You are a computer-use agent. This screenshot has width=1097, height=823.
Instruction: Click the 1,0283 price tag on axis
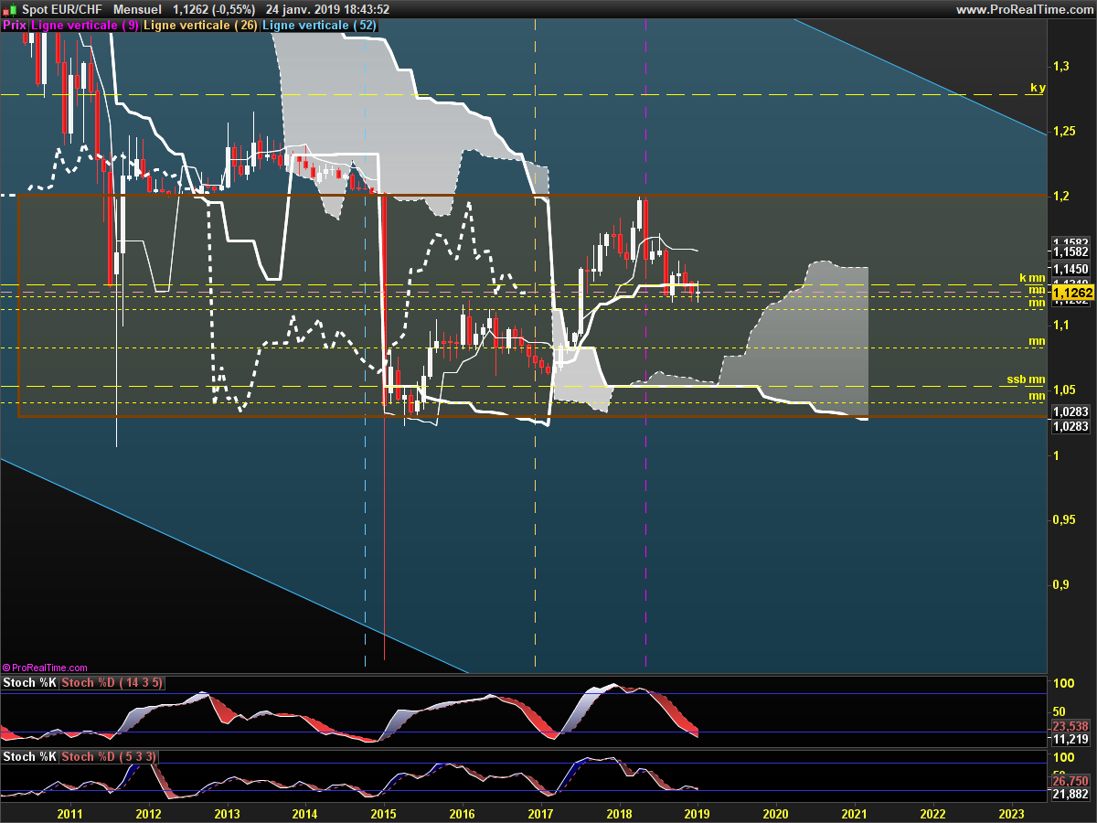pyautogui.click(x=1069, y=412)
